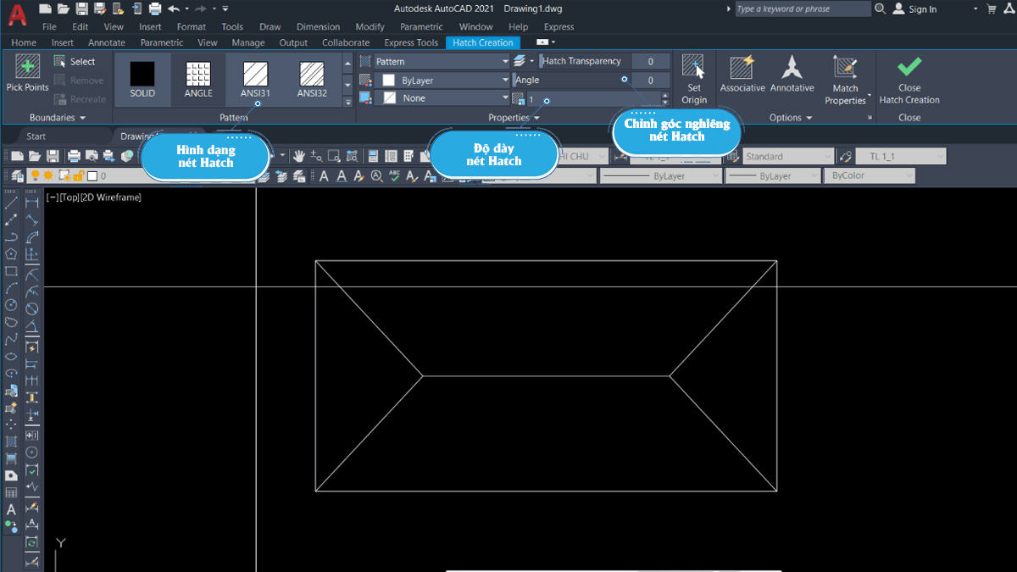Open the Standard table style dropdown
Image resolution: width=1017 pixels, height=572 pixels.
[789, 156]
